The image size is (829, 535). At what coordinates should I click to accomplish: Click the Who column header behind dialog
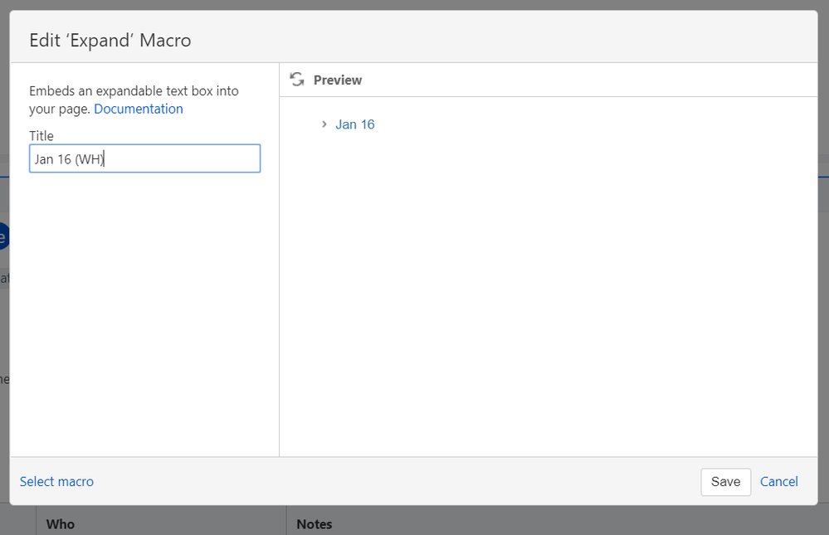(x=61, y=524)
